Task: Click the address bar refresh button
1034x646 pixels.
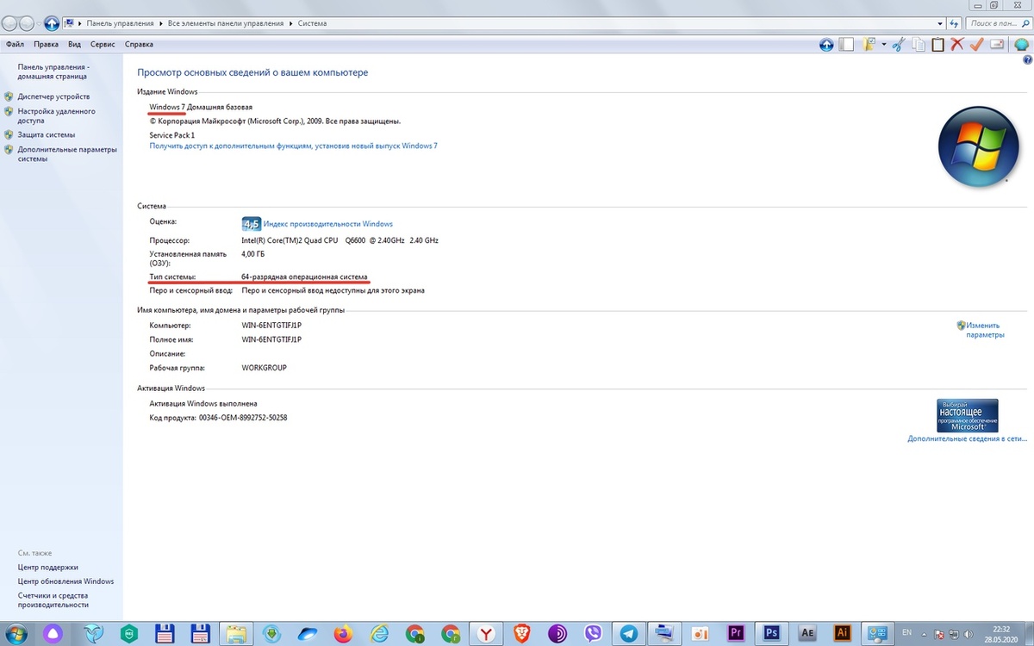Action: (x=954, y=23)
